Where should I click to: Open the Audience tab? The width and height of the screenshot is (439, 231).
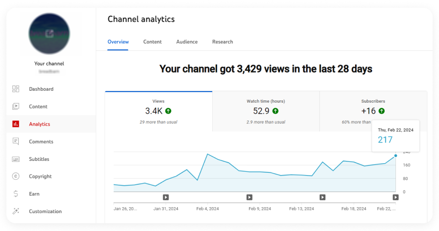(187, 42)
